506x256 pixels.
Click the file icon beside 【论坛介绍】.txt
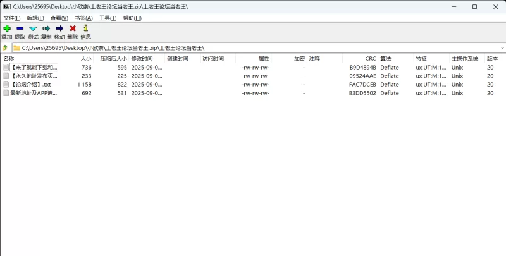coord(6,85)
